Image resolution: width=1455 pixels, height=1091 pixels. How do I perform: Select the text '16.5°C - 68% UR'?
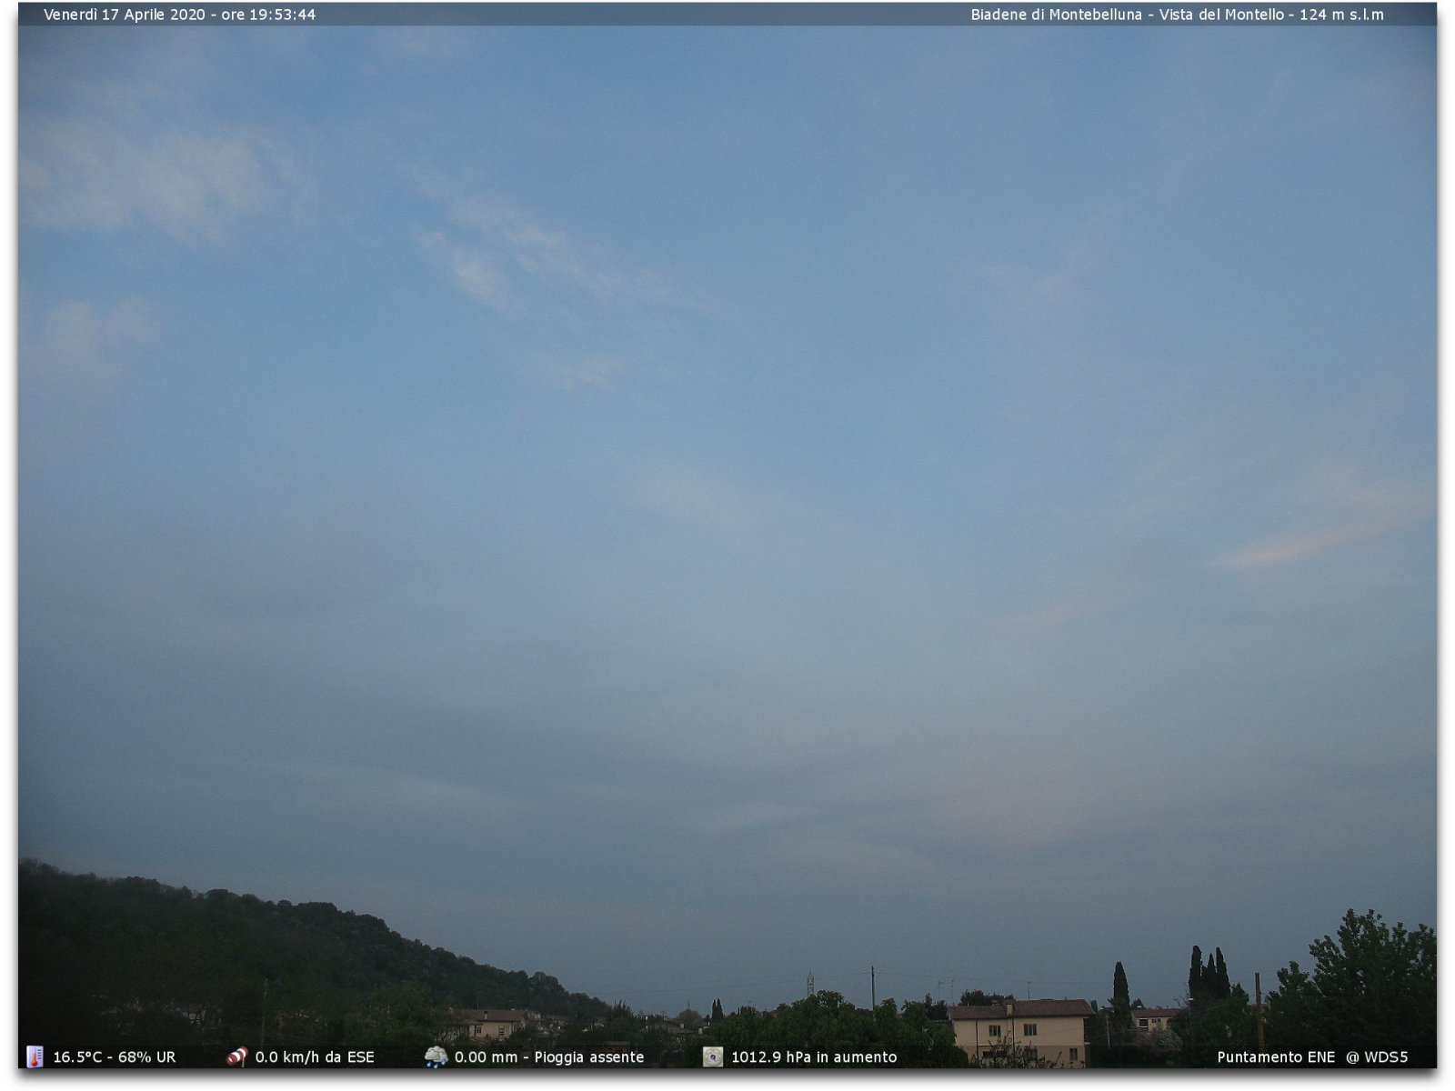coord(115,1057)
